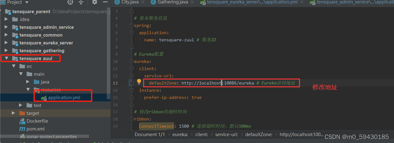
Task: Select Dockerfile in the project tree
Action: (x=37, y=121)
